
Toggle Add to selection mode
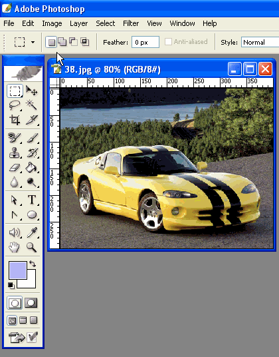[x=62, y=42]
